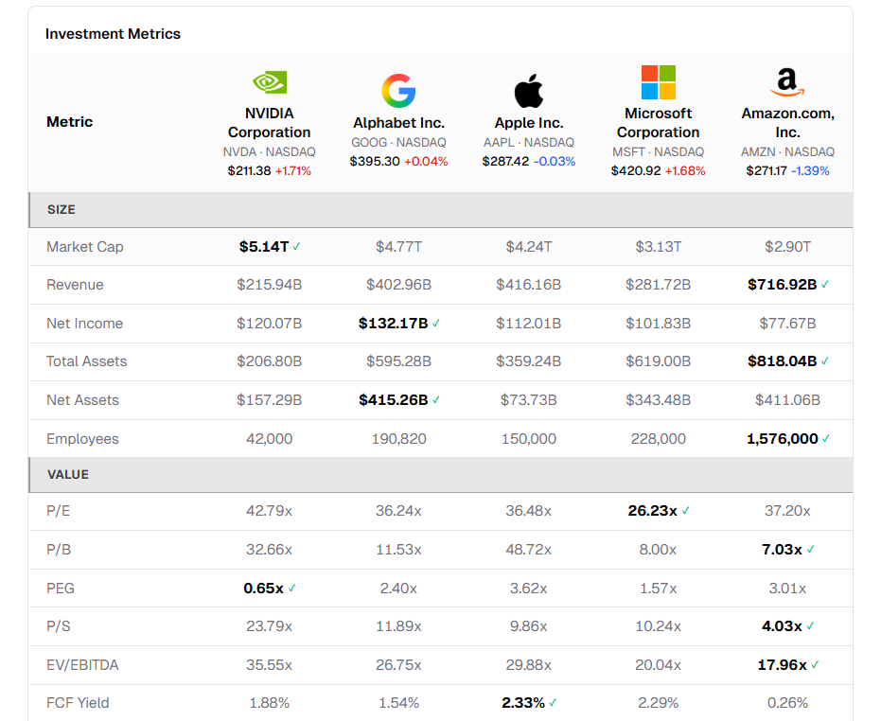Click the $4.77T market cap cell

click(x=398, y=247)
